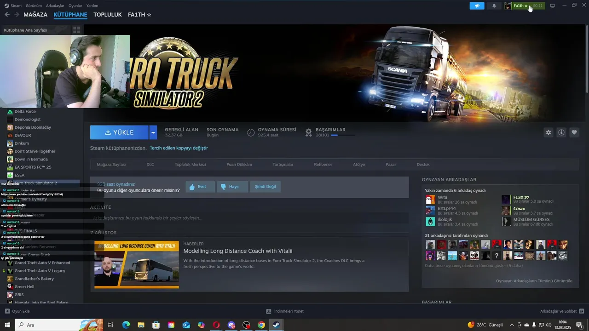Select Grand Theft Auto V Legacy in list
The width and height of the screenshot is (589, 331).
click(40, 271)
